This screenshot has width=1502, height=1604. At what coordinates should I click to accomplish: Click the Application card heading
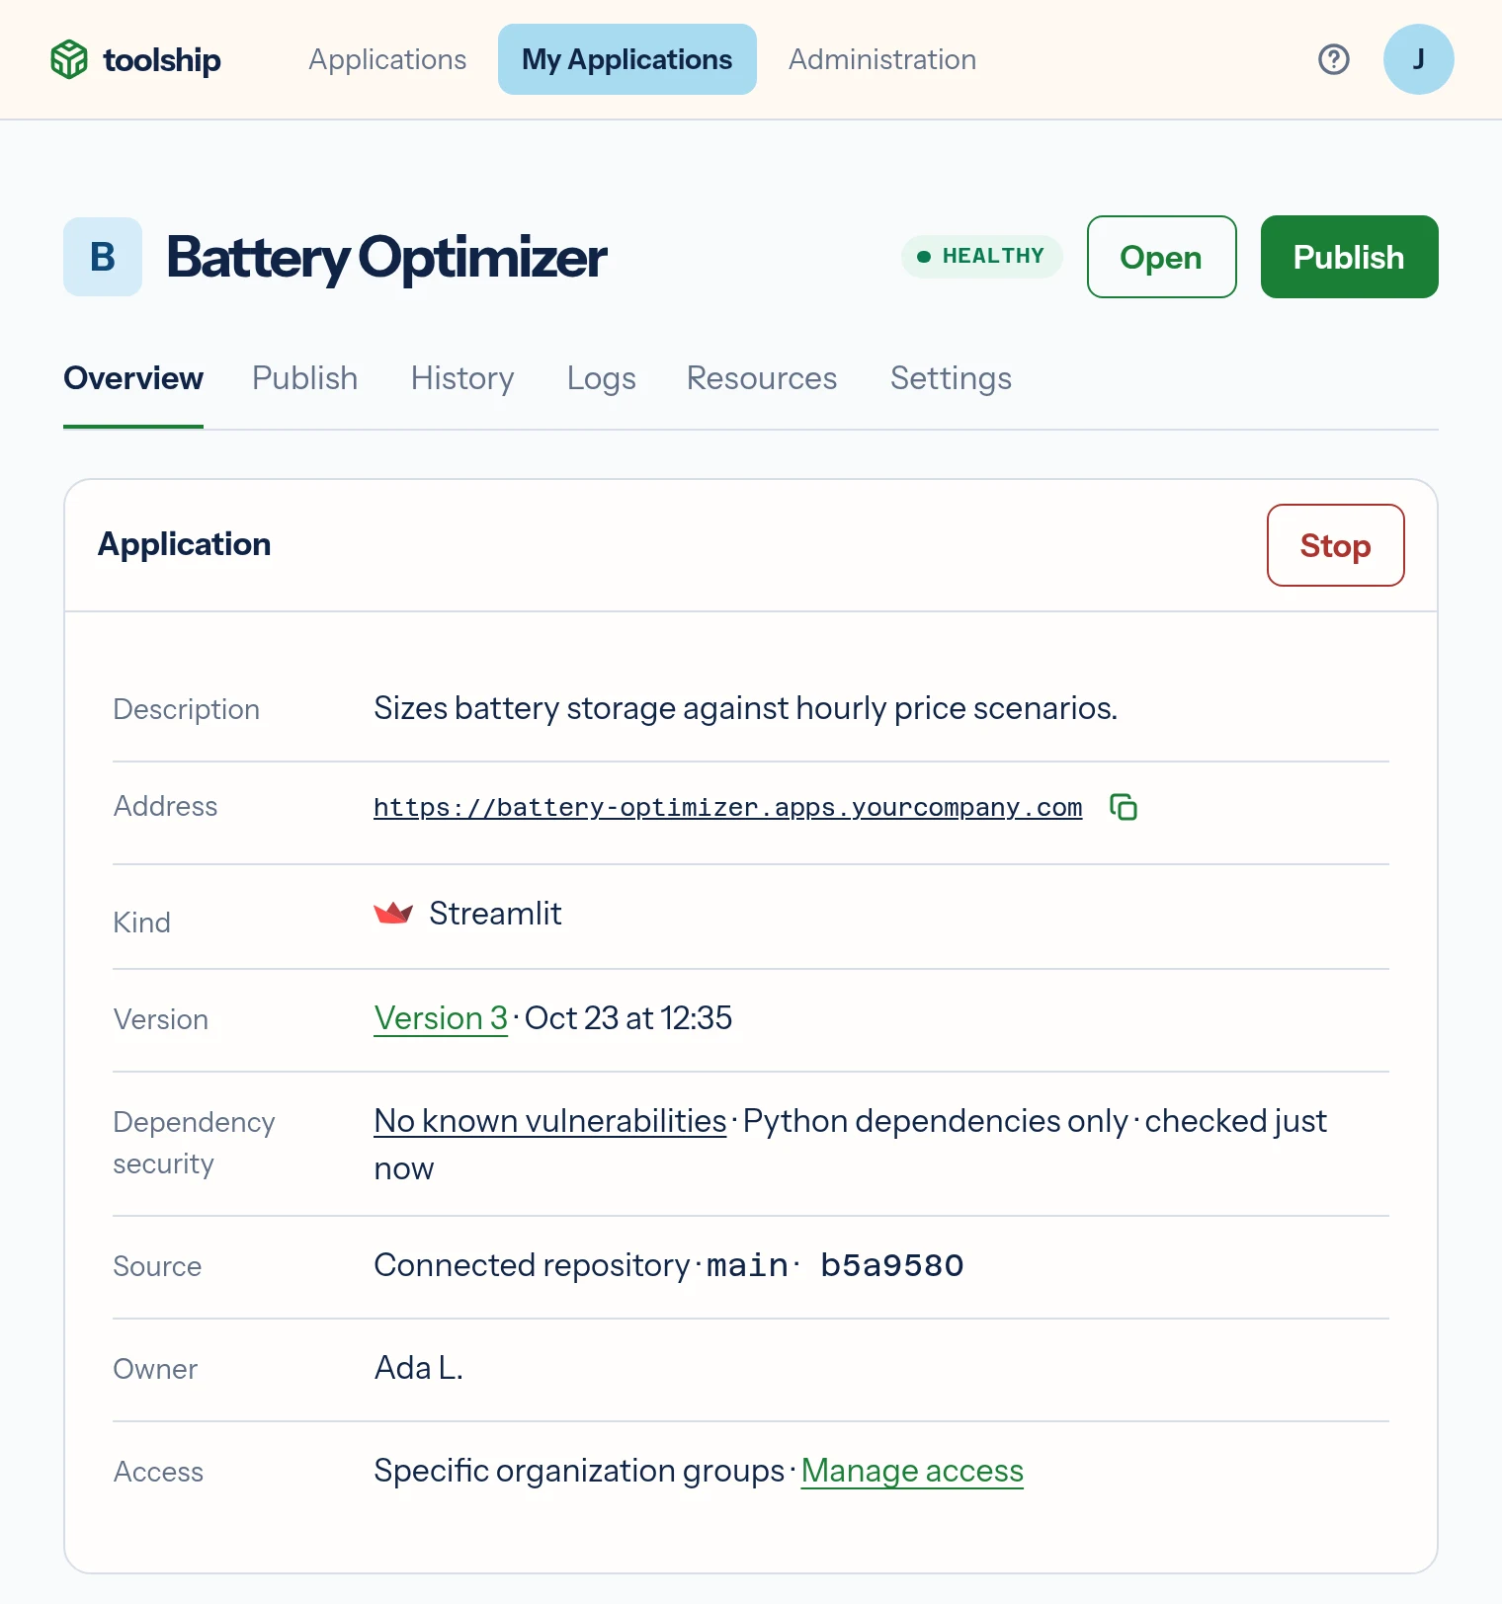coord(184,544)
